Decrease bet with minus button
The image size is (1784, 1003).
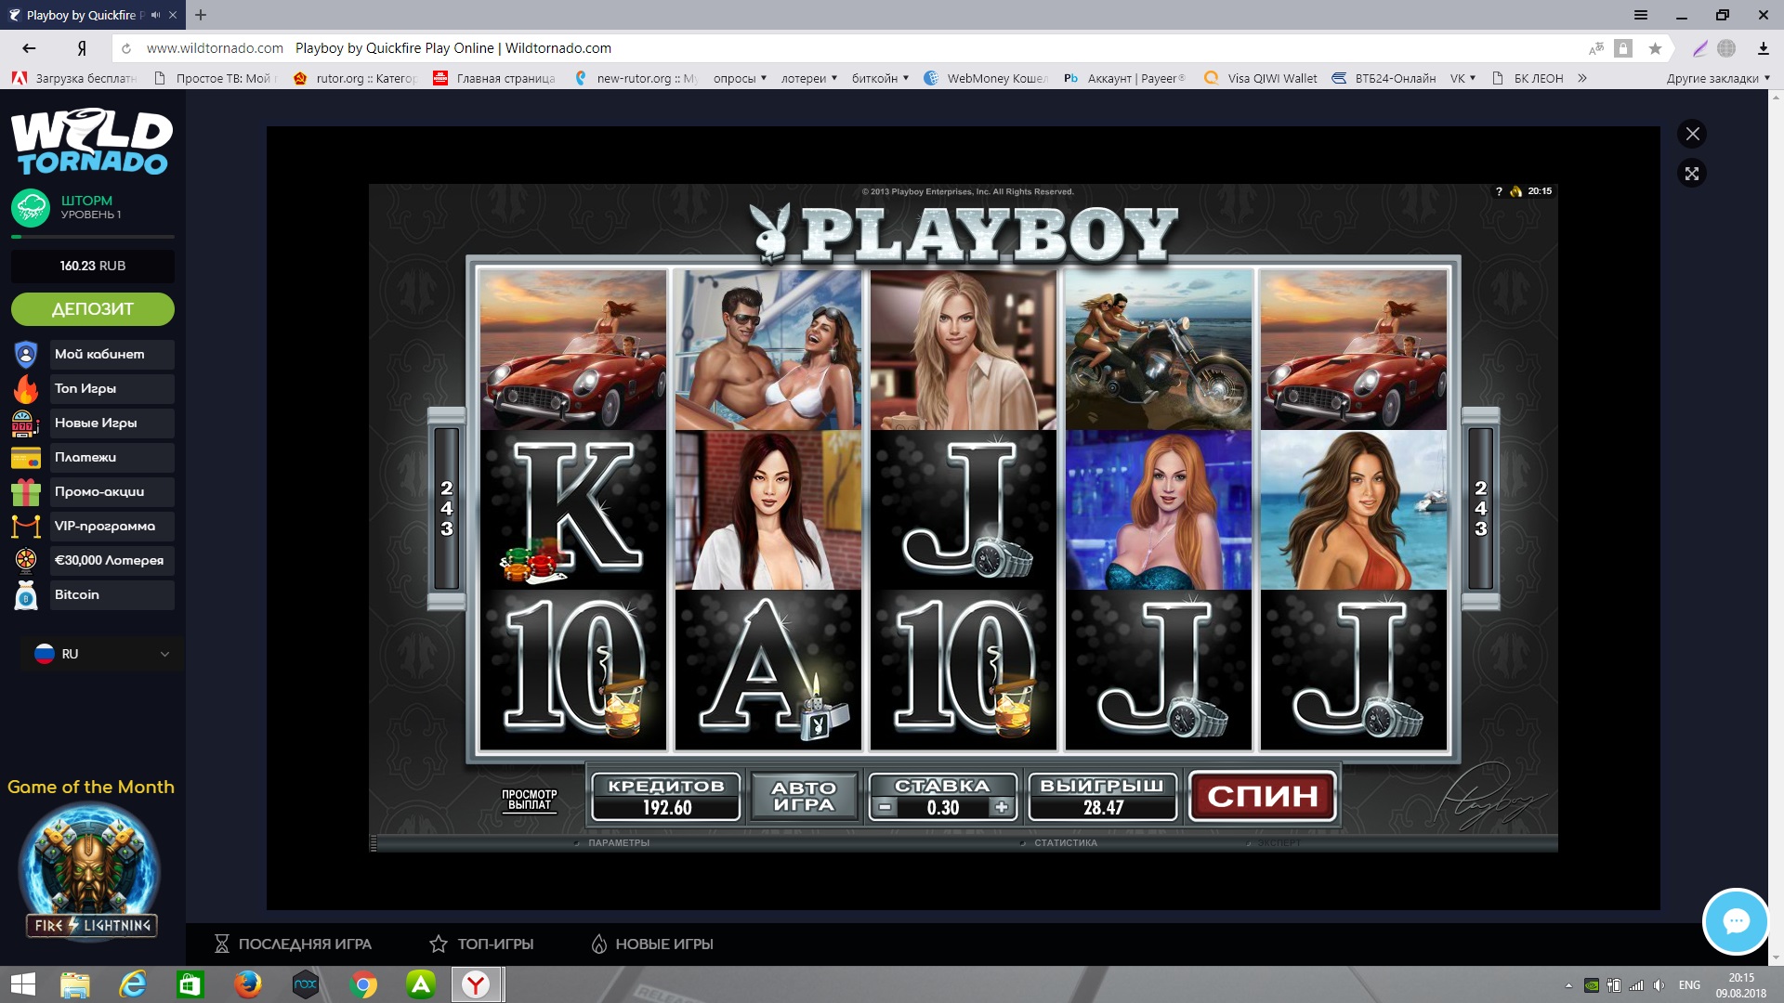coord(885,808)
